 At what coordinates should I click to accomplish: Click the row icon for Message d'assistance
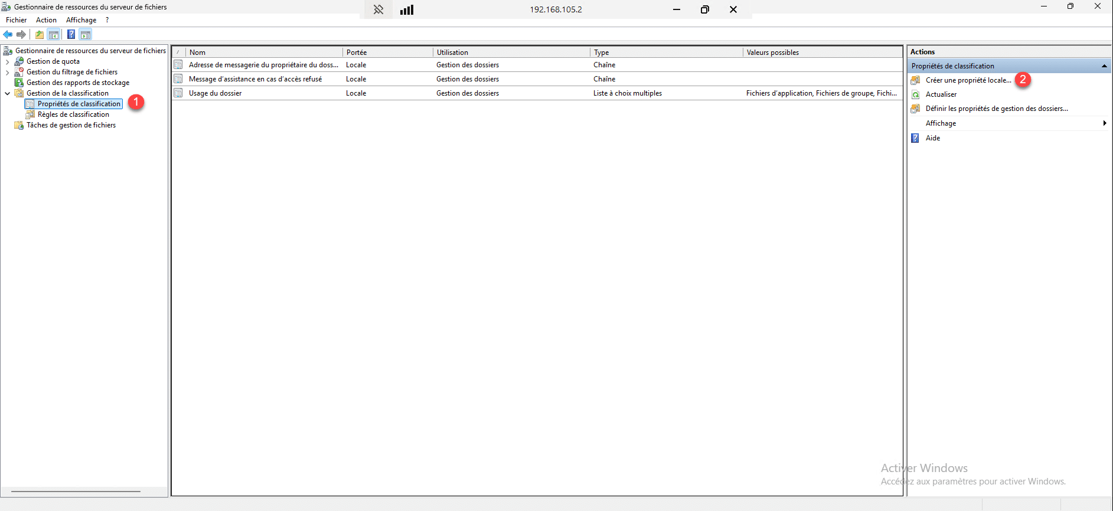(x=178, y=79)
